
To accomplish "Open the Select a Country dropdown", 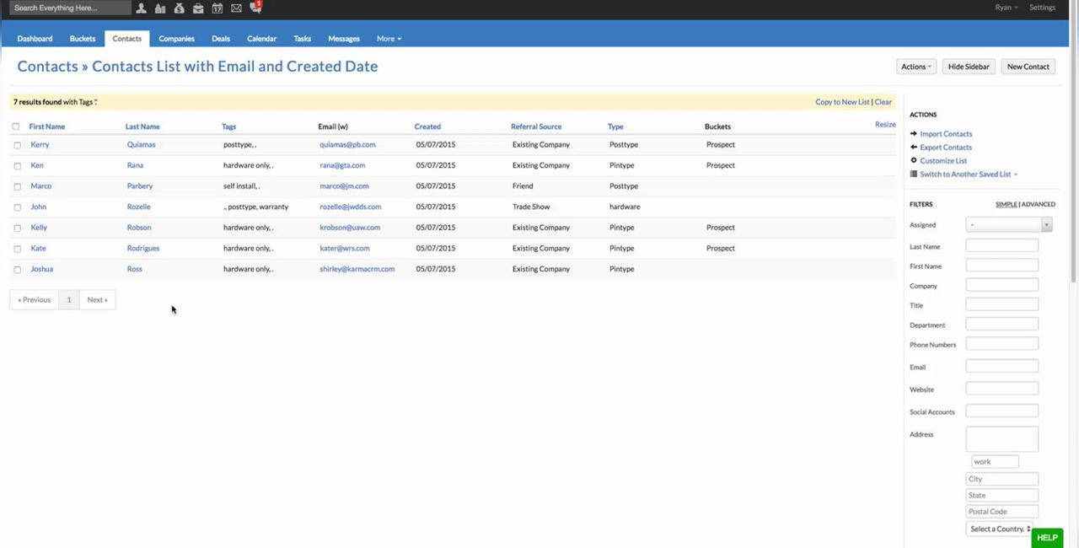I will click(x=1000, y=529).
